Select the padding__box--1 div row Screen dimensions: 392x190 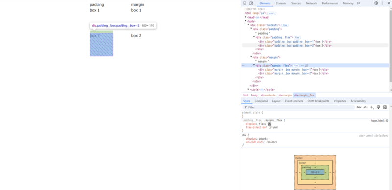(295, 41)
